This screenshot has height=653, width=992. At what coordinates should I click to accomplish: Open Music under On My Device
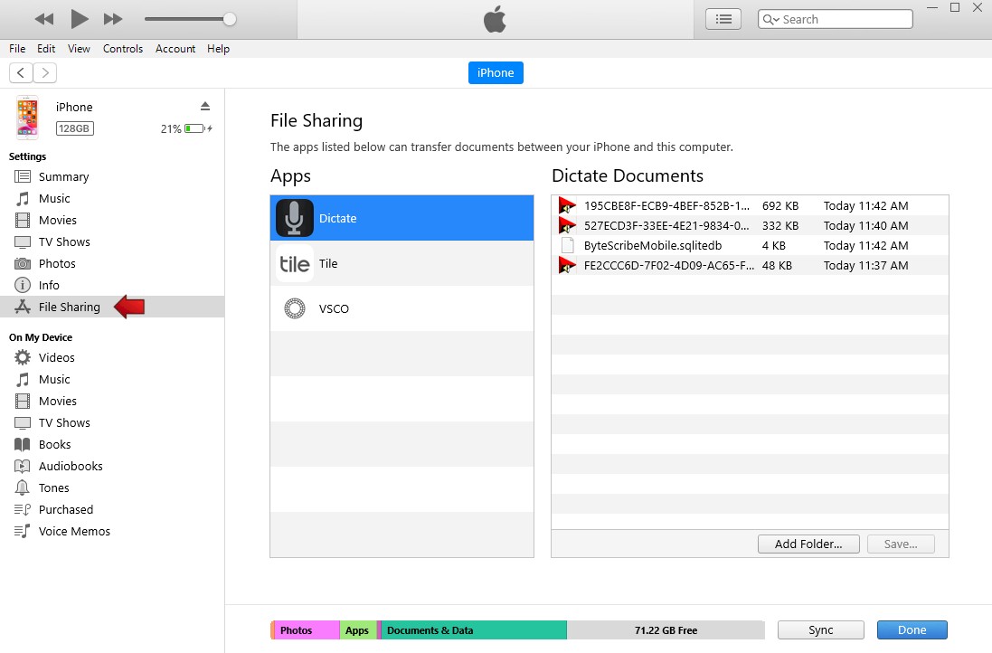coord(113,379)
